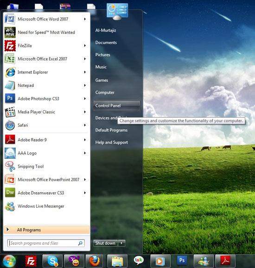Open Games from the start menu
Screen dimensions: 255x268
[x=102, y=80]
